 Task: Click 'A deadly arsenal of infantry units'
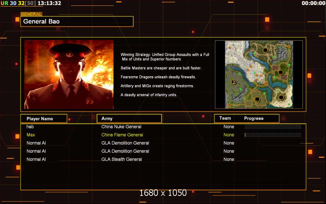pos(149,95)
